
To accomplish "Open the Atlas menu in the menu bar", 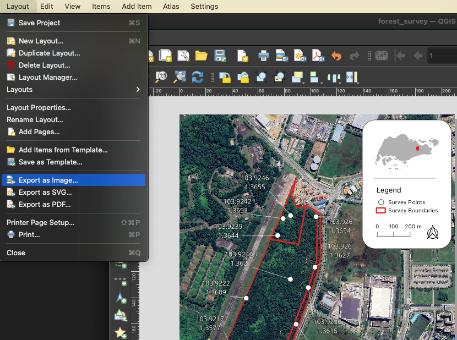I will [x=171, y=7].
